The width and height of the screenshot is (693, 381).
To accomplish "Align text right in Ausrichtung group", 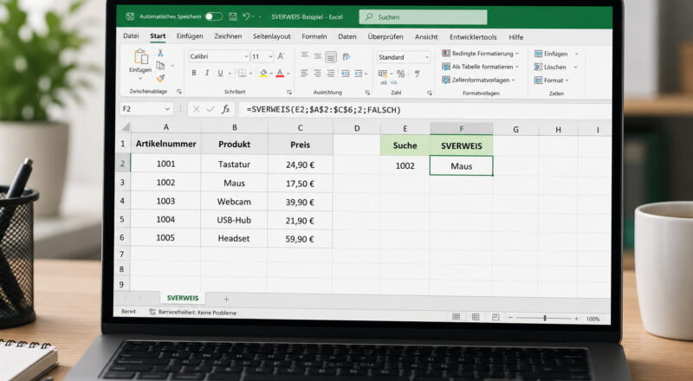I will point(331,74).
